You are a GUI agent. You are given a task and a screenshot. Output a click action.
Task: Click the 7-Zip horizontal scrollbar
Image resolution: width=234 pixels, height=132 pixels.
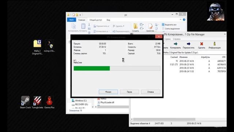pyautogui.click(x=164, y=119)
